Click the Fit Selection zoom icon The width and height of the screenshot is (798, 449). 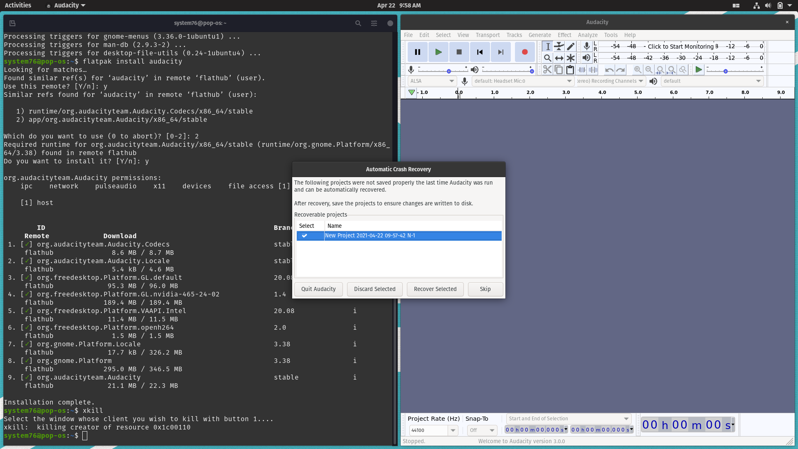point(660,69)
